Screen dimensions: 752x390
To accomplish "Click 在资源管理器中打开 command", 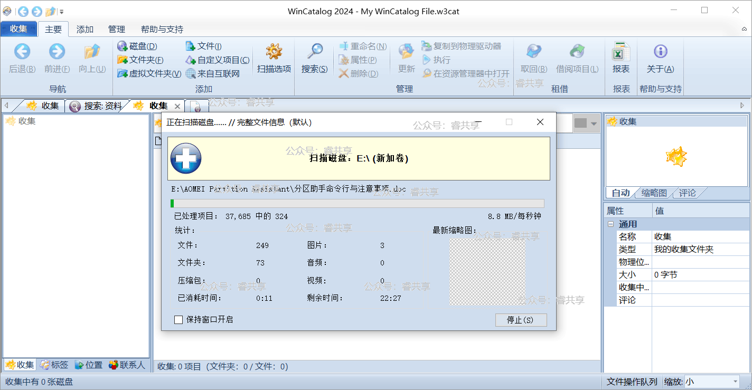I will tap(466, 74).
